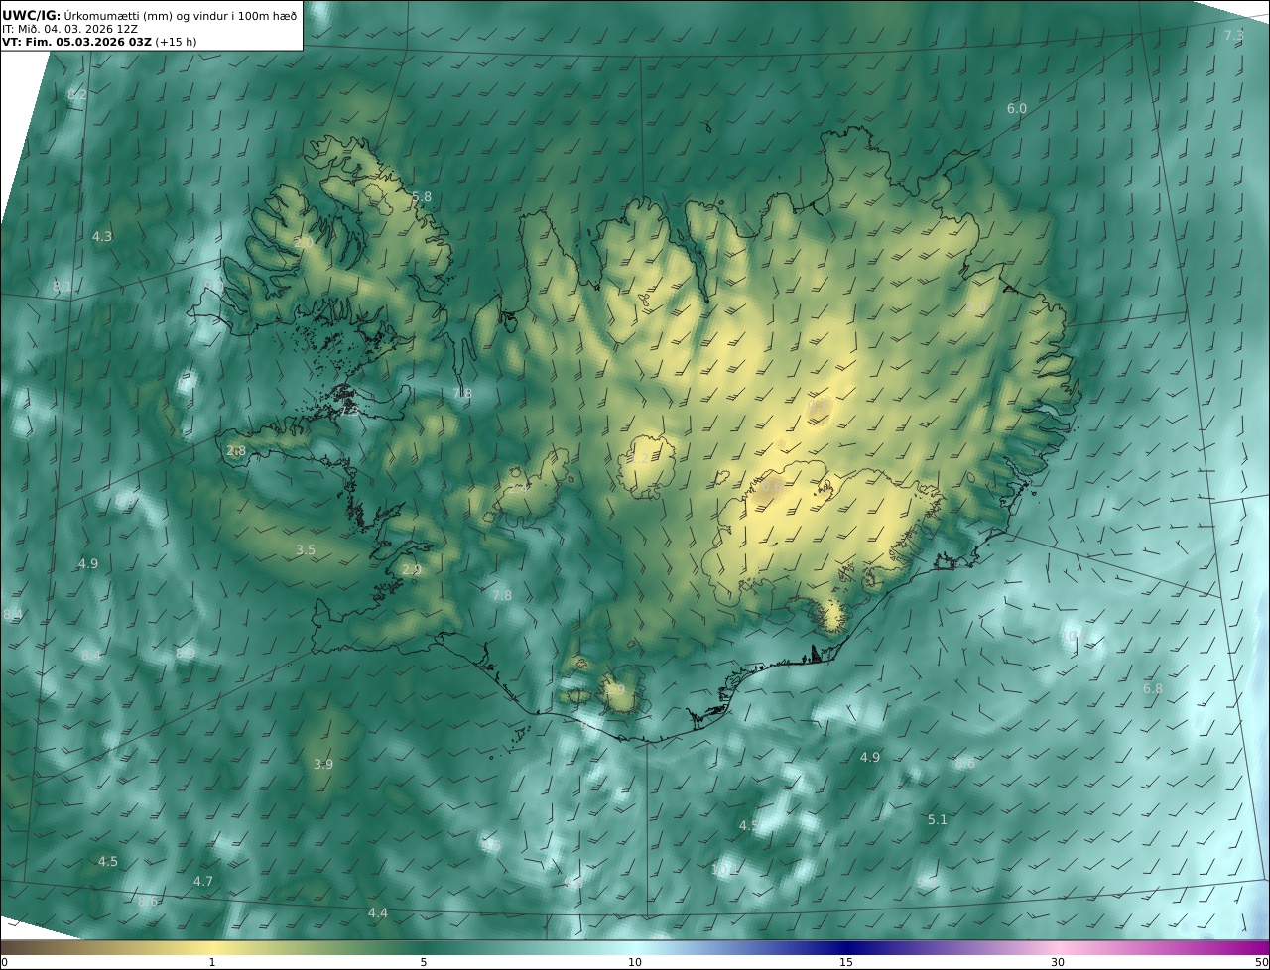
Task: Select the IT: Mið. 04. 03. 2026 12Z line
Action: (x=69, y=29)
